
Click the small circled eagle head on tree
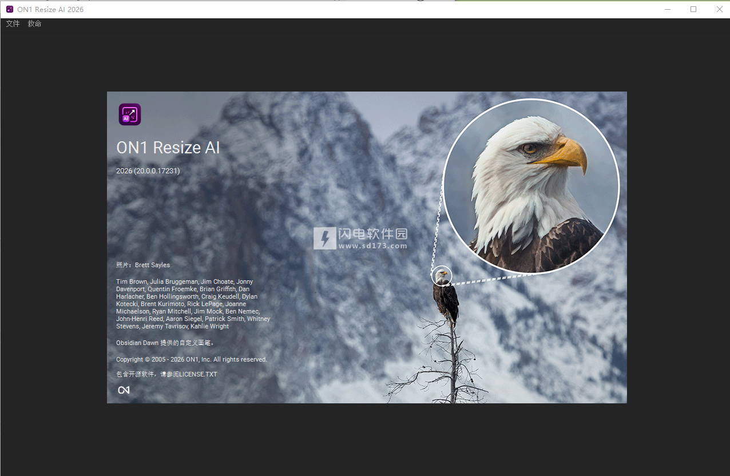(x=441, y=276)
